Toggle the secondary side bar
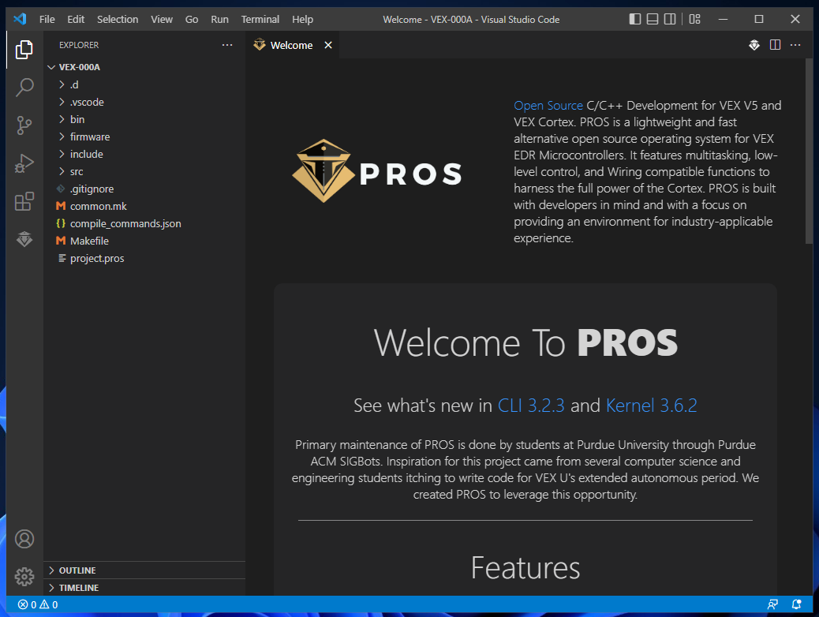The image size is (819, 617). (x=670, y=19)
